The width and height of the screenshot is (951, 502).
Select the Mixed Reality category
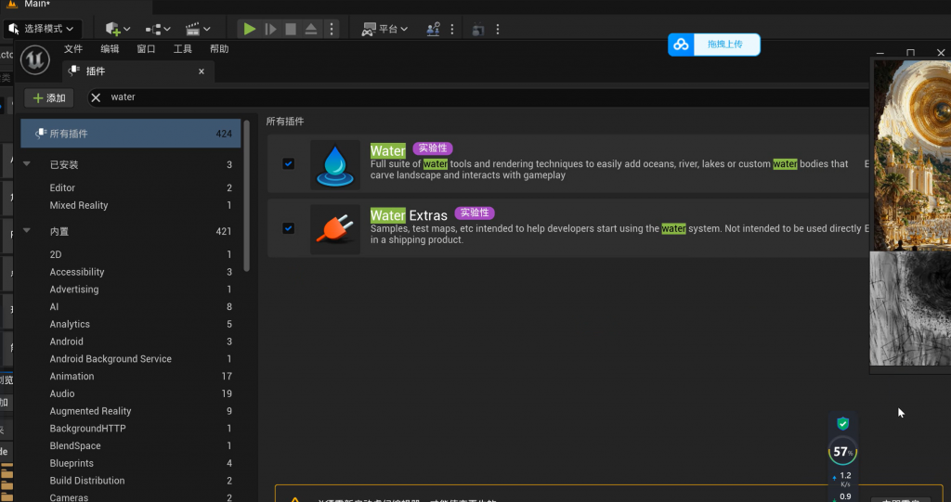130,205
